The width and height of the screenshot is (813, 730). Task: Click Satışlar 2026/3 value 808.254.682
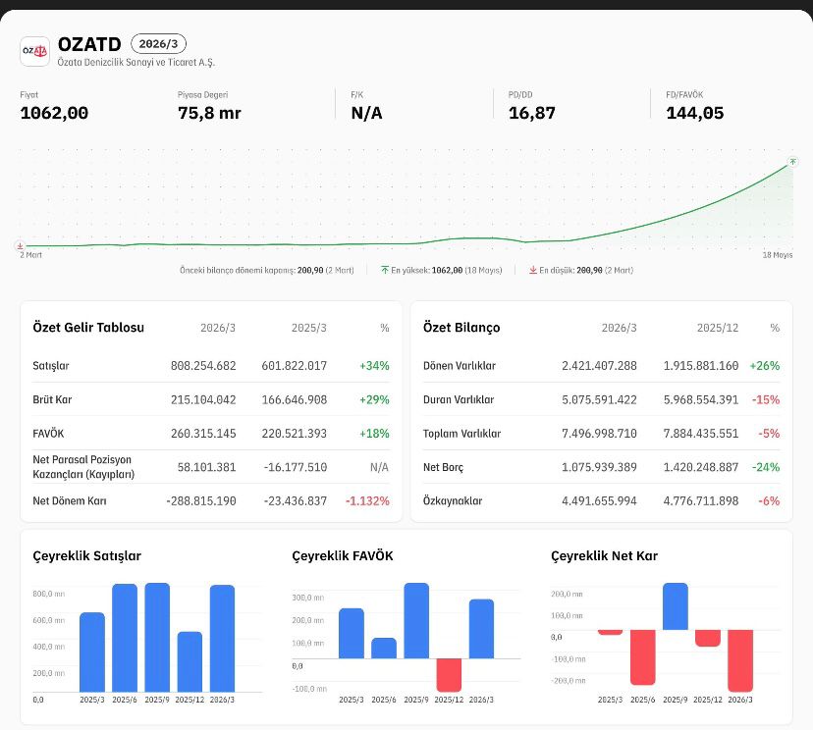[x=203, y=366]
